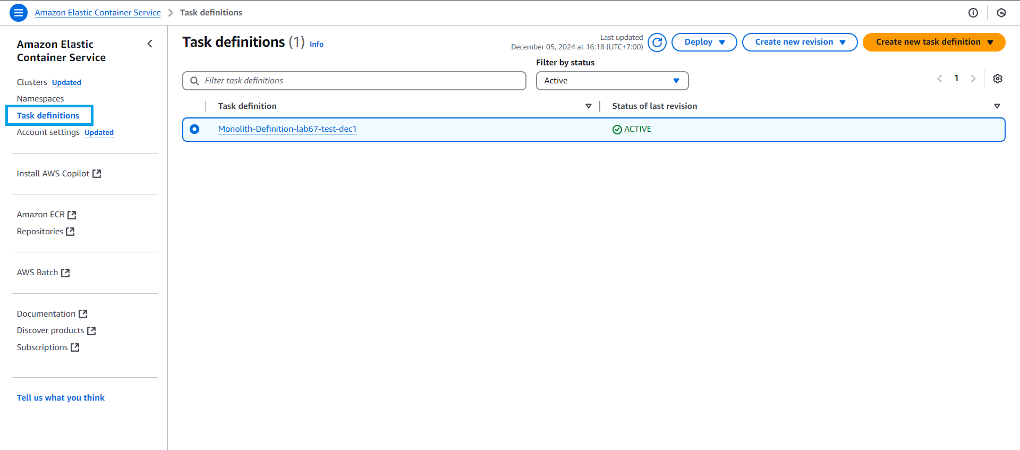Click the ACTIVE status text
Viewport: 1020px width, 450px height.
pos(637,129)
